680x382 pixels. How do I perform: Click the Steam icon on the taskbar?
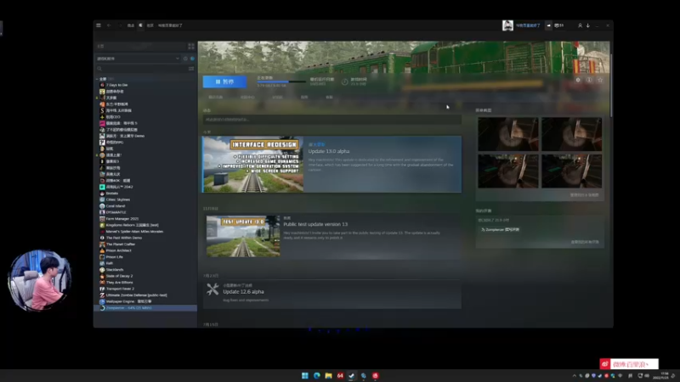coord(352,375)
